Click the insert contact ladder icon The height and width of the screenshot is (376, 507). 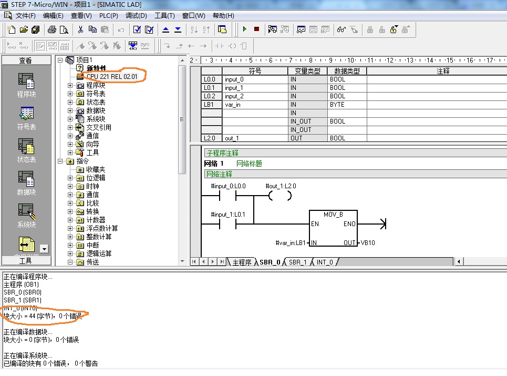click(x=220, y=46)
